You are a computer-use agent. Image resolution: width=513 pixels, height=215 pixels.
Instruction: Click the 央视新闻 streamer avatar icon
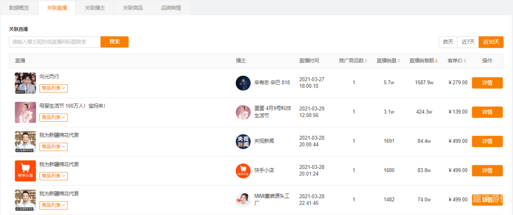[243, 141]
